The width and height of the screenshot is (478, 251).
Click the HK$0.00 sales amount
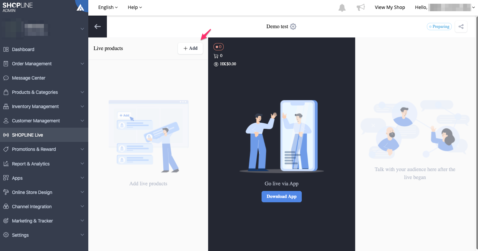point(228,64)
